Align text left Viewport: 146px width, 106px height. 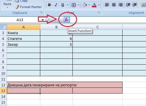pyautogui.click(x=107, y=5)
